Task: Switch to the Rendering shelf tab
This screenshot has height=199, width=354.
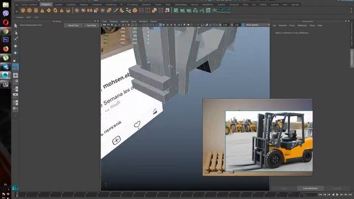Action: pos(111,4)
